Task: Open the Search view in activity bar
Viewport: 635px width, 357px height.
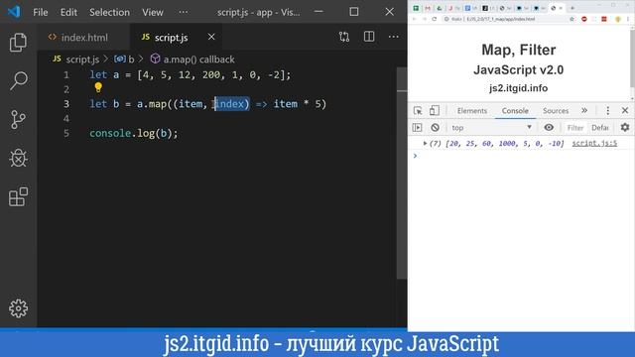Action: 18,81
